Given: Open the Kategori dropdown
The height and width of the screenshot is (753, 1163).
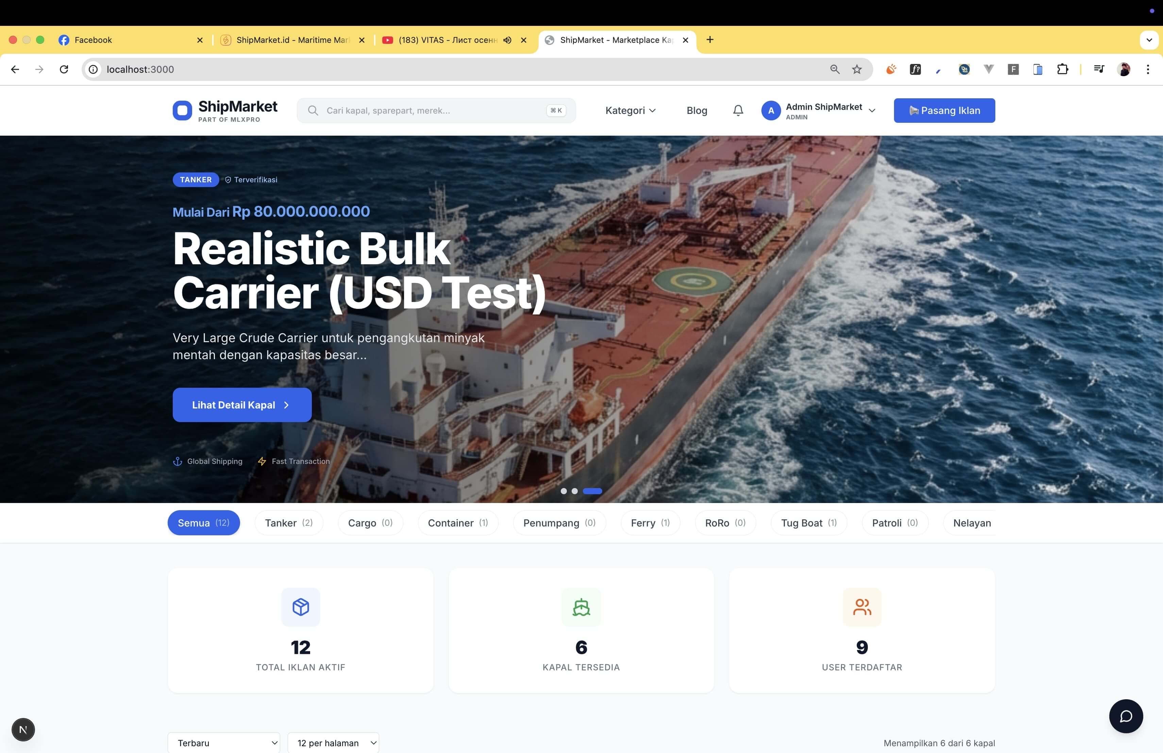Looking at the screenshot, I should 630,111.
